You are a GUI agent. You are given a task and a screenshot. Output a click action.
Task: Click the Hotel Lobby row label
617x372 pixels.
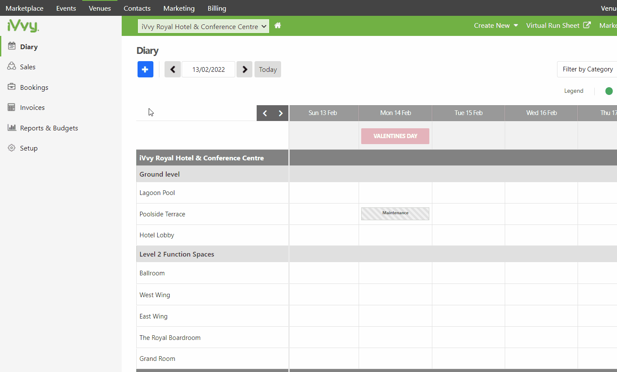157,235
